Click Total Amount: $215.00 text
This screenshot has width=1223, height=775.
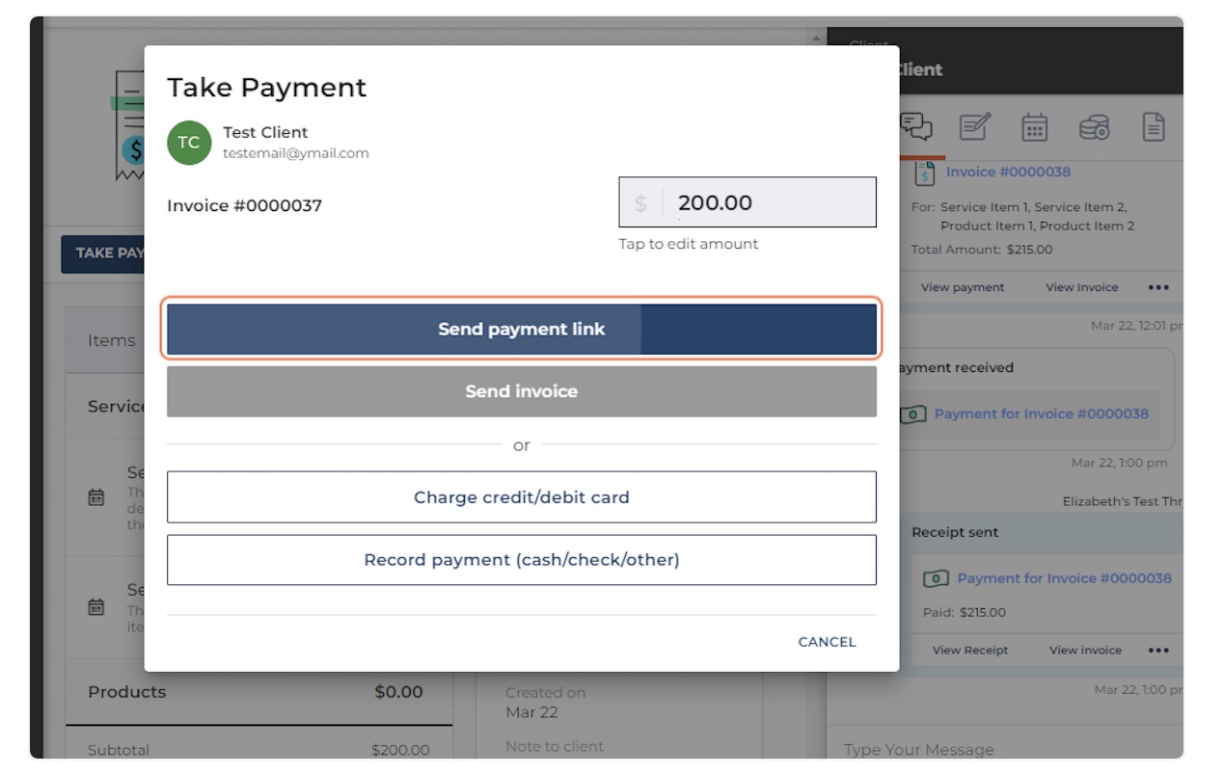tap(982, 250)
